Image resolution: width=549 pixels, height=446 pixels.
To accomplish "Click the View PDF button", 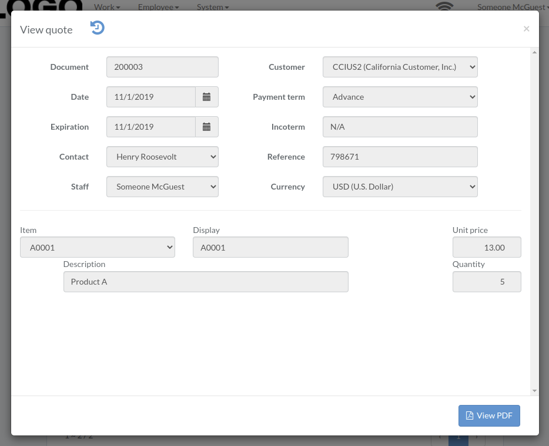I will click(489, 415).
